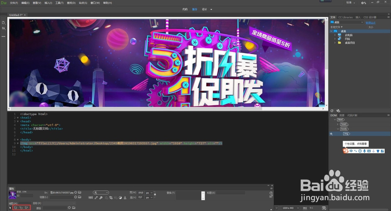This screenshot has height=211, width=391.
Task: Open Sogou soft keyboard icon
Action: pyautogui.click(x=369, y=151)
